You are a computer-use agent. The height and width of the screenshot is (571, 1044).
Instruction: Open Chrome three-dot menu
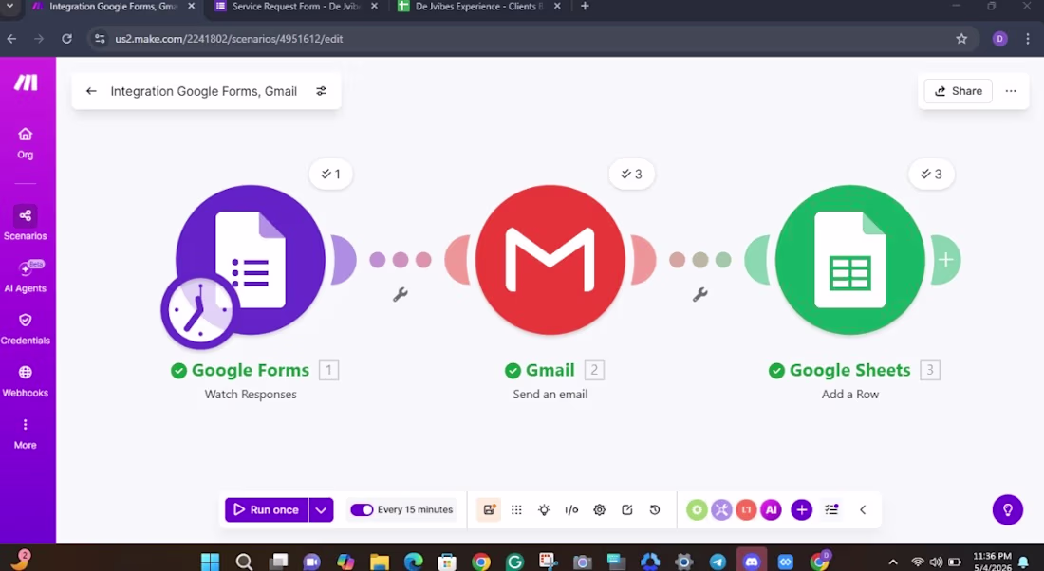1028,39
